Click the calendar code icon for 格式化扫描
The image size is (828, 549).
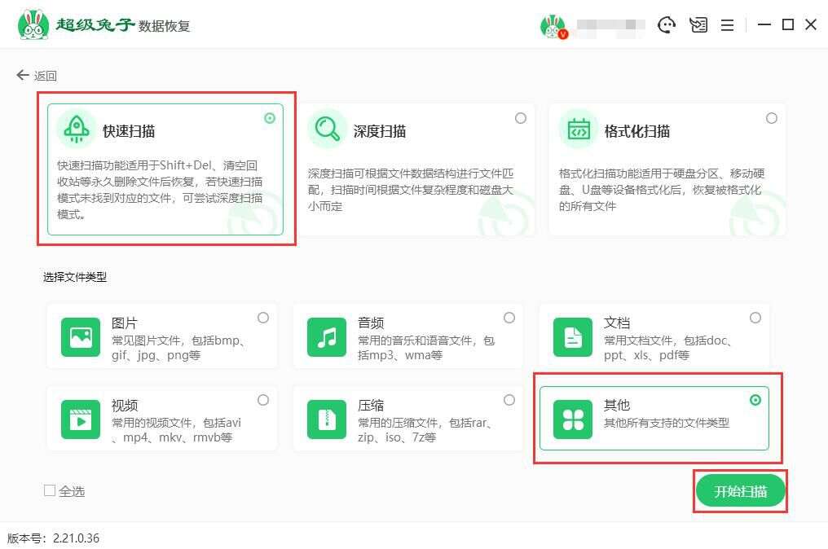(579, 130)
